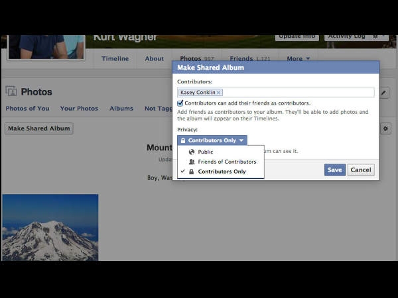
Task: Choose Public privacy option
Action: (x=221, y=152)
